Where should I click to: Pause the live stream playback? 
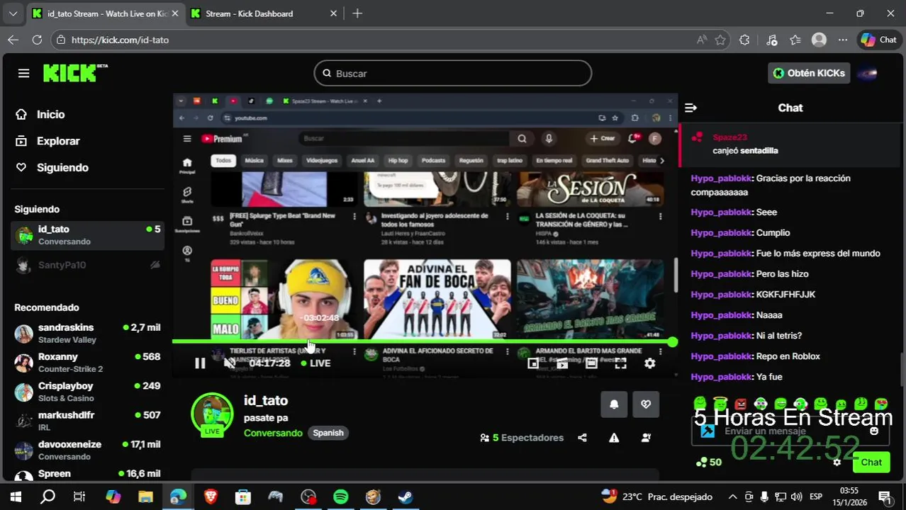click(200, 363)
